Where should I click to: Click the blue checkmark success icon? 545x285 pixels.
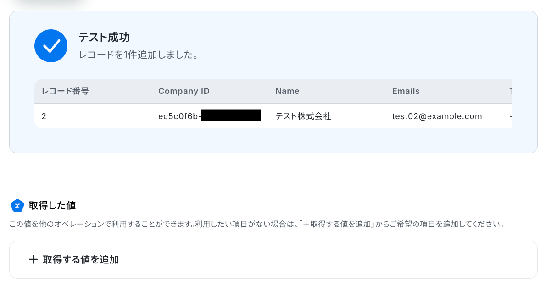[x=51, y=46]
